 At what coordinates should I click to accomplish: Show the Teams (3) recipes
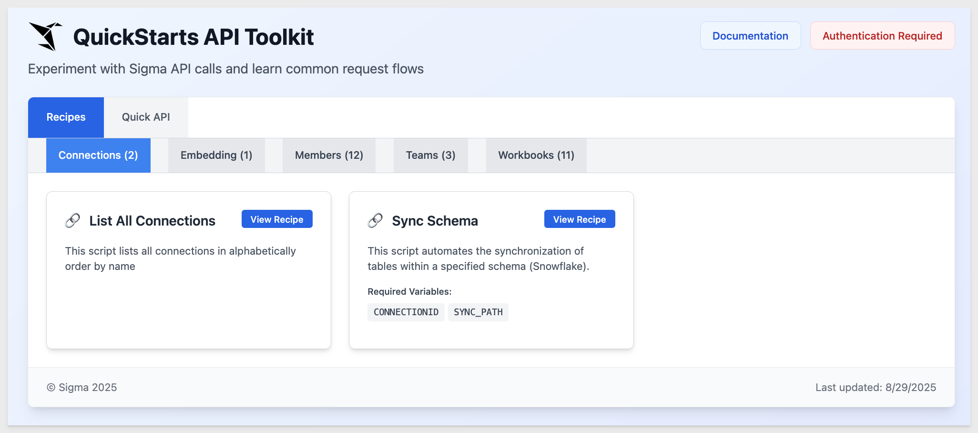pyautogui.click(x=431, y=155)
